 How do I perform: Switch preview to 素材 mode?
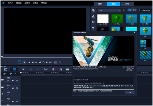pyautogui.click(x=20, y=63)
